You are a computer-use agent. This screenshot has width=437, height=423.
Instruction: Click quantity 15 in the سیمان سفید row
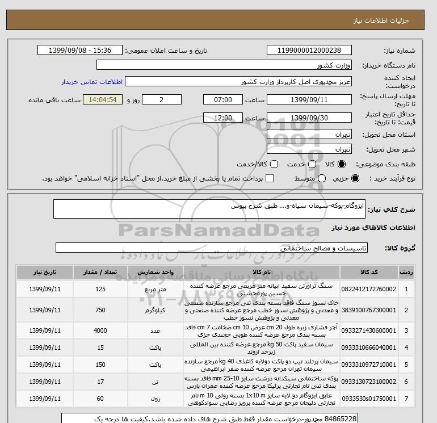[100, 347]
